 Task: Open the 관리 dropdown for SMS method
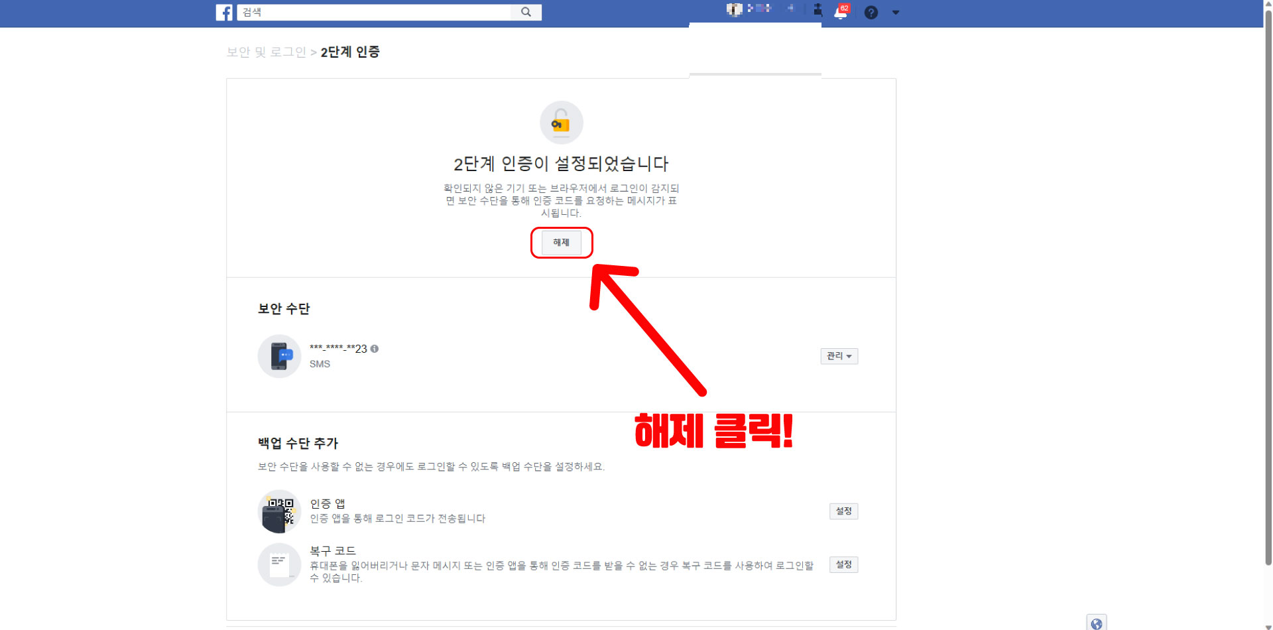pos(839,356)
